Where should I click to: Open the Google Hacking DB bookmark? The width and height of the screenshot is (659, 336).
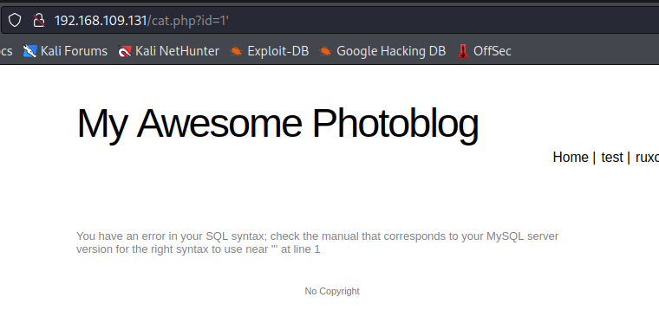[382, 51]
